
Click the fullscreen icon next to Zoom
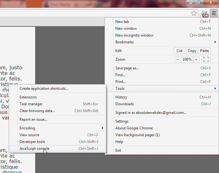[206, 59]
